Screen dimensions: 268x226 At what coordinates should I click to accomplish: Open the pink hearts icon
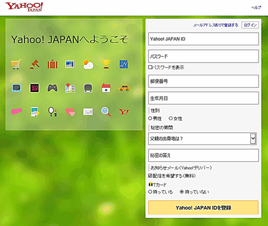(x=70, y=112)
